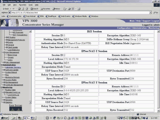
Task: Open NAT Transparency in the tree
Action: (20, 35)
